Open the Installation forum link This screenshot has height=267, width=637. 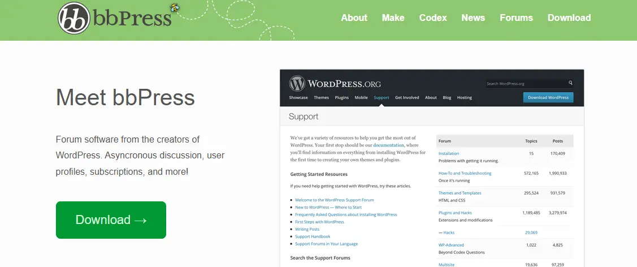point(449,153)
